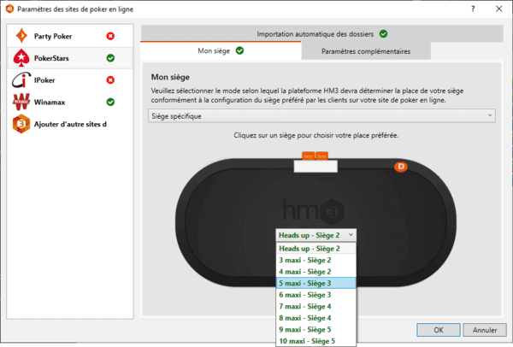The width and height of the screenshot is (513, 347).
Task: Click the green check status icon for Winamax
Action: [110, 102]
